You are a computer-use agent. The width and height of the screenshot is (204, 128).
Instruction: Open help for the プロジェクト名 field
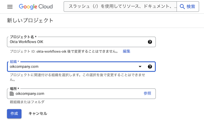(150, 42)
